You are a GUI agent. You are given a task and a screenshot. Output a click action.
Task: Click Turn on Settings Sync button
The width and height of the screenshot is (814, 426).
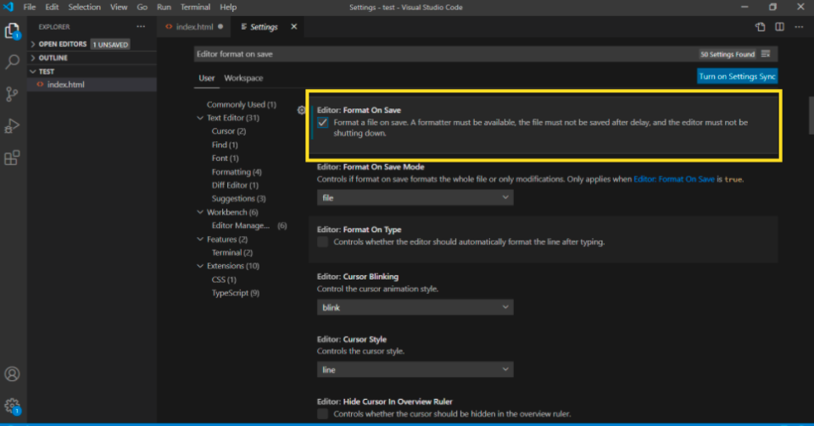(x=737, y=76)
